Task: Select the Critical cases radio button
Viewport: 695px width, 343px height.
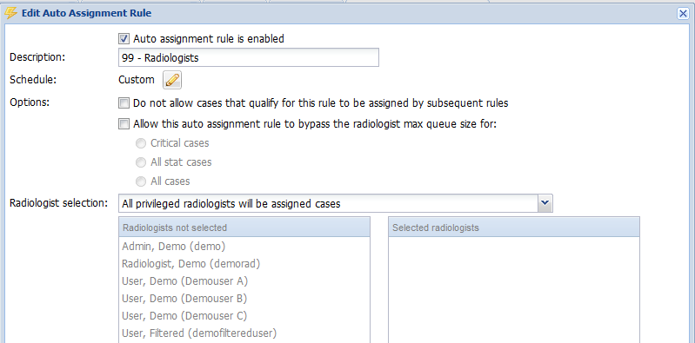Action: [141, 143]
